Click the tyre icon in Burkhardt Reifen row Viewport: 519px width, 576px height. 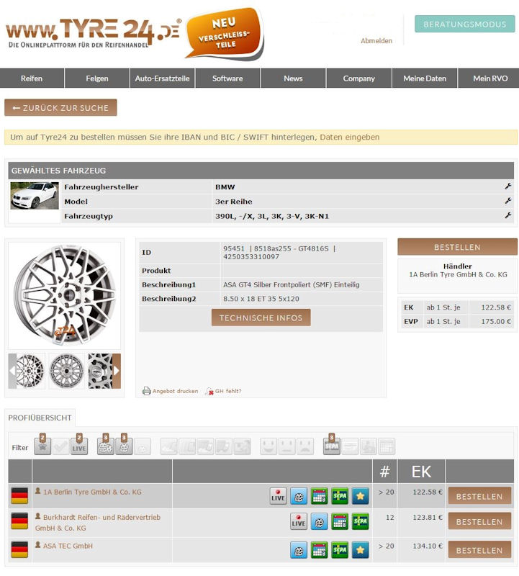click(x=319, y=521)
